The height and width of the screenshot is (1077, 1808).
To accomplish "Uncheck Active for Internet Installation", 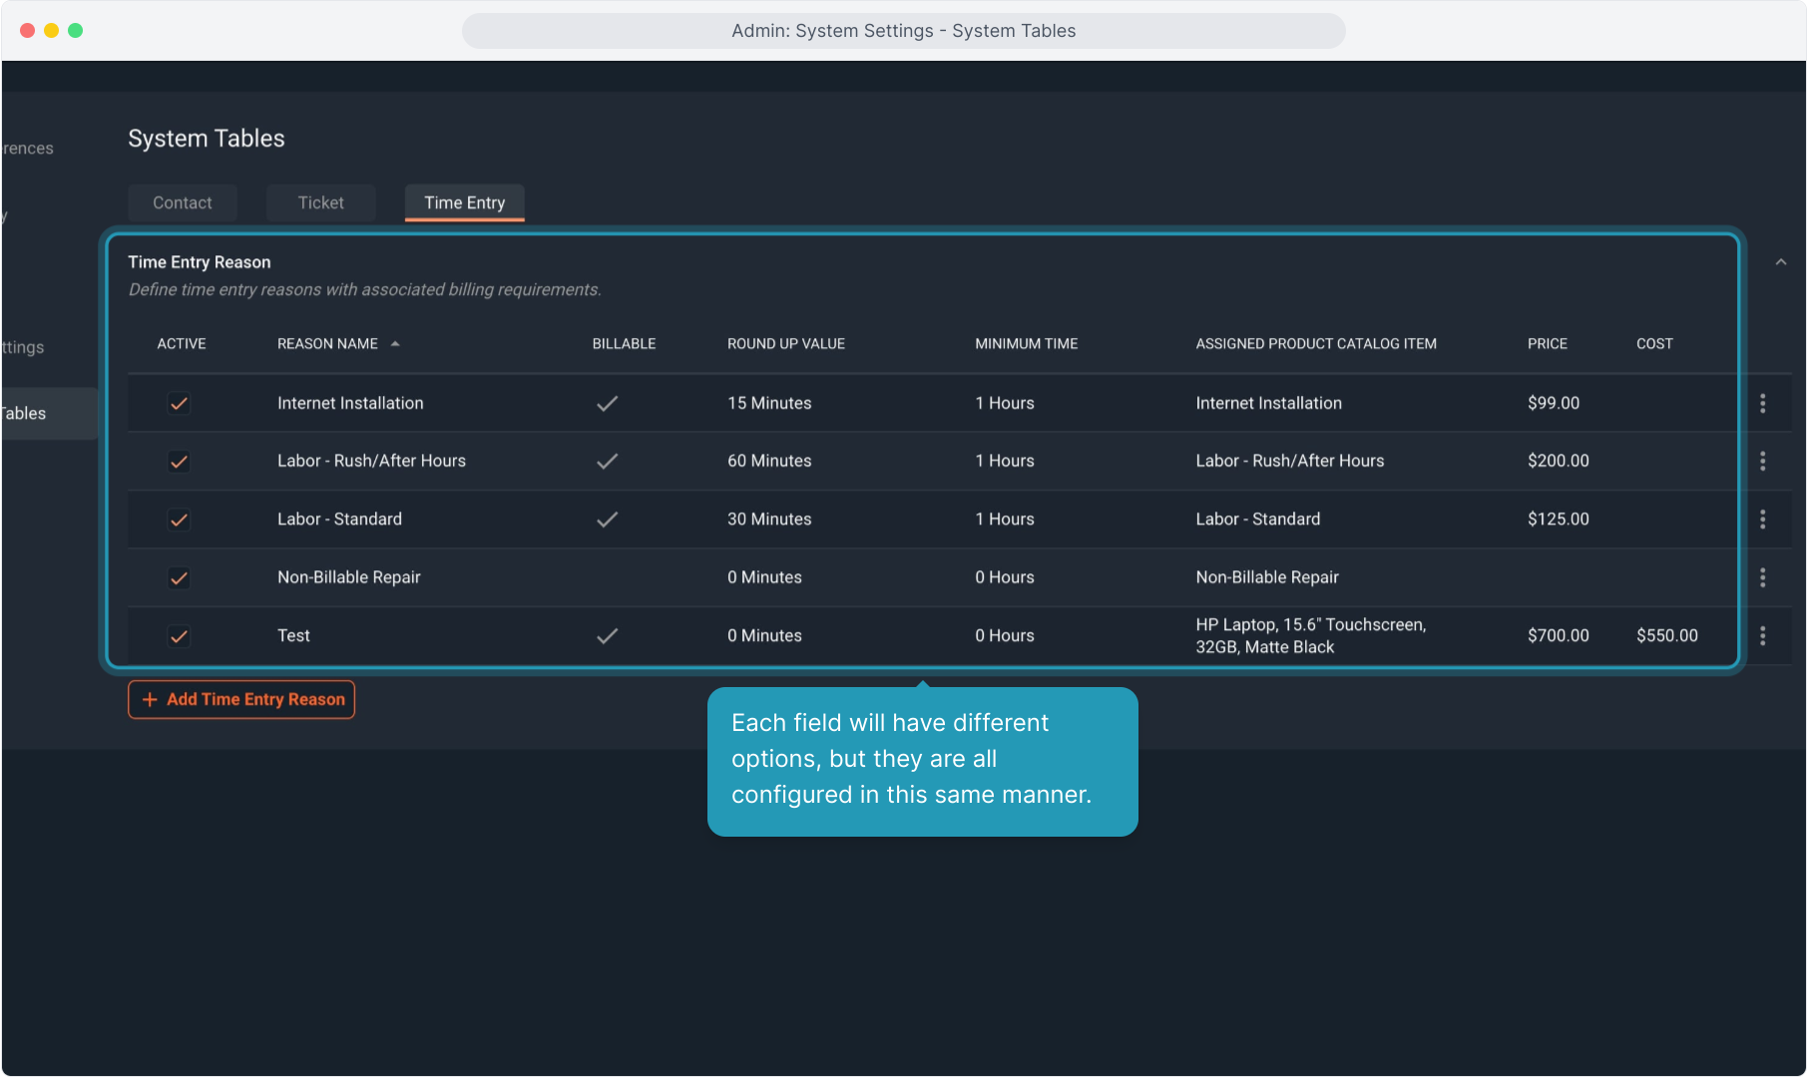I will point(179,404).
